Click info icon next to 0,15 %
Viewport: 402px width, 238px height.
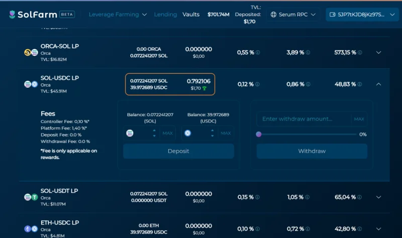click(x=257, y=197)
